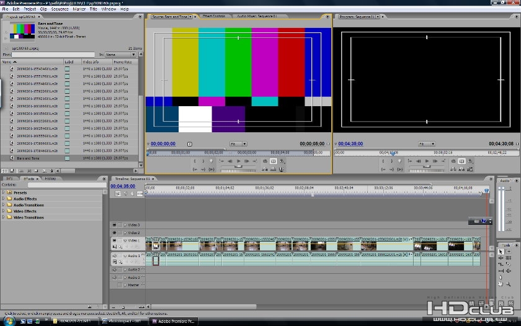The height and width of the screenshot is (326, 521).
Task: Select the Selection arrow tool in Tools panel
Action: pyautogui.click(x=501, y=252)
